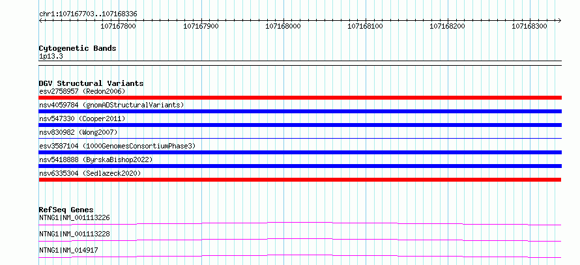
Task: Click the magenta intron line for NM_014917
Action: coord(300,256)
